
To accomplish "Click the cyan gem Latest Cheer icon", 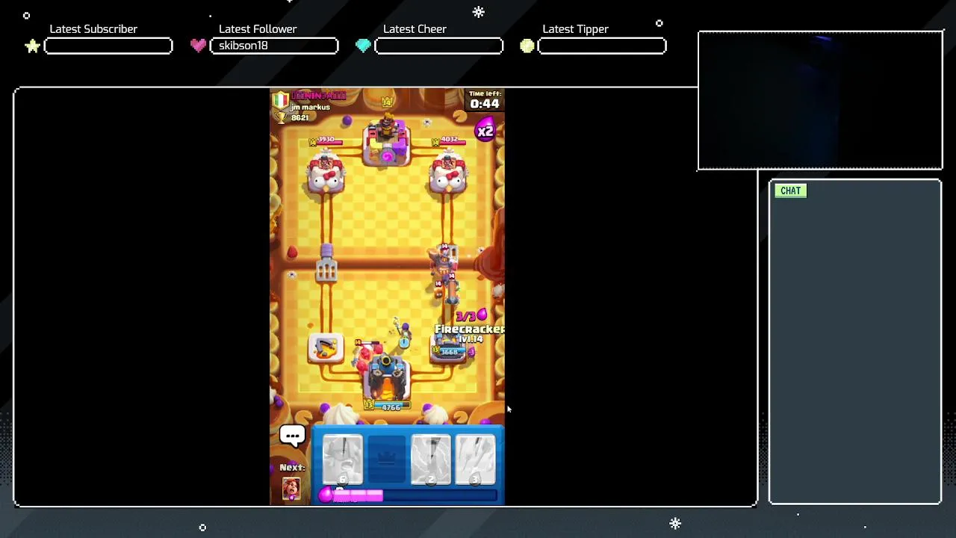I will pyautogui.click(x=363, y=46).
